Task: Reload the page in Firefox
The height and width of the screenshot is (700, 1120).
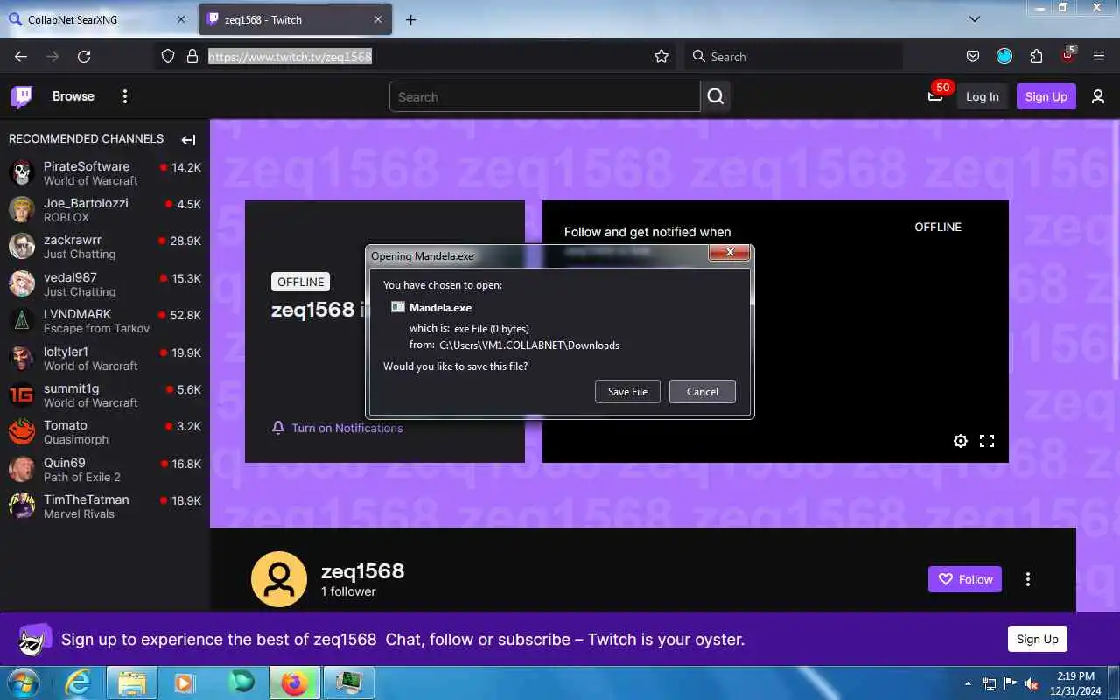Action: coord(84,56)
